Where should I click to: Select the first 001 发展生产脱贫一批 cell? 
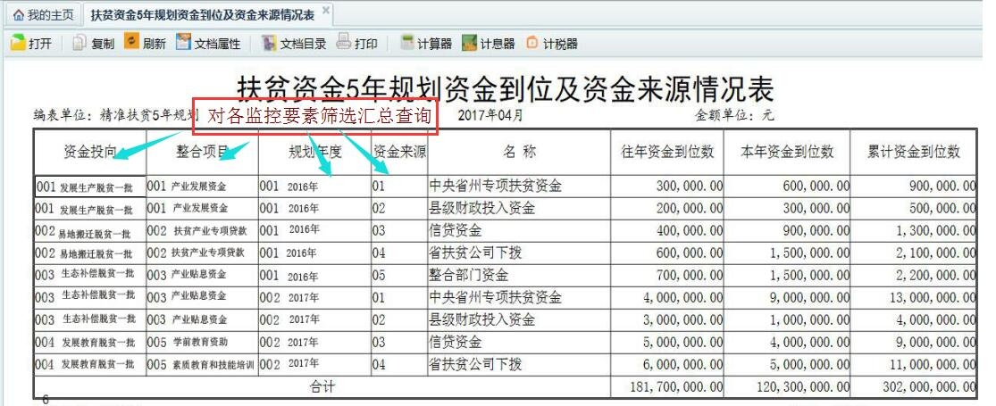89,187
